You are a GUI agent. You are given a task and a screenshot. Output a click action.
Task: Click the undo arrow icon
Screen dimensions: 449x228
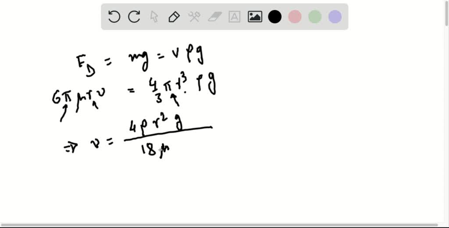(114, 17)
